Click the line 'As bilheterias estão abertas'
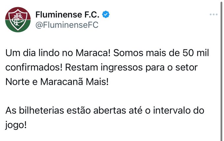The image size is (224, 141). [x=105, y=111]
